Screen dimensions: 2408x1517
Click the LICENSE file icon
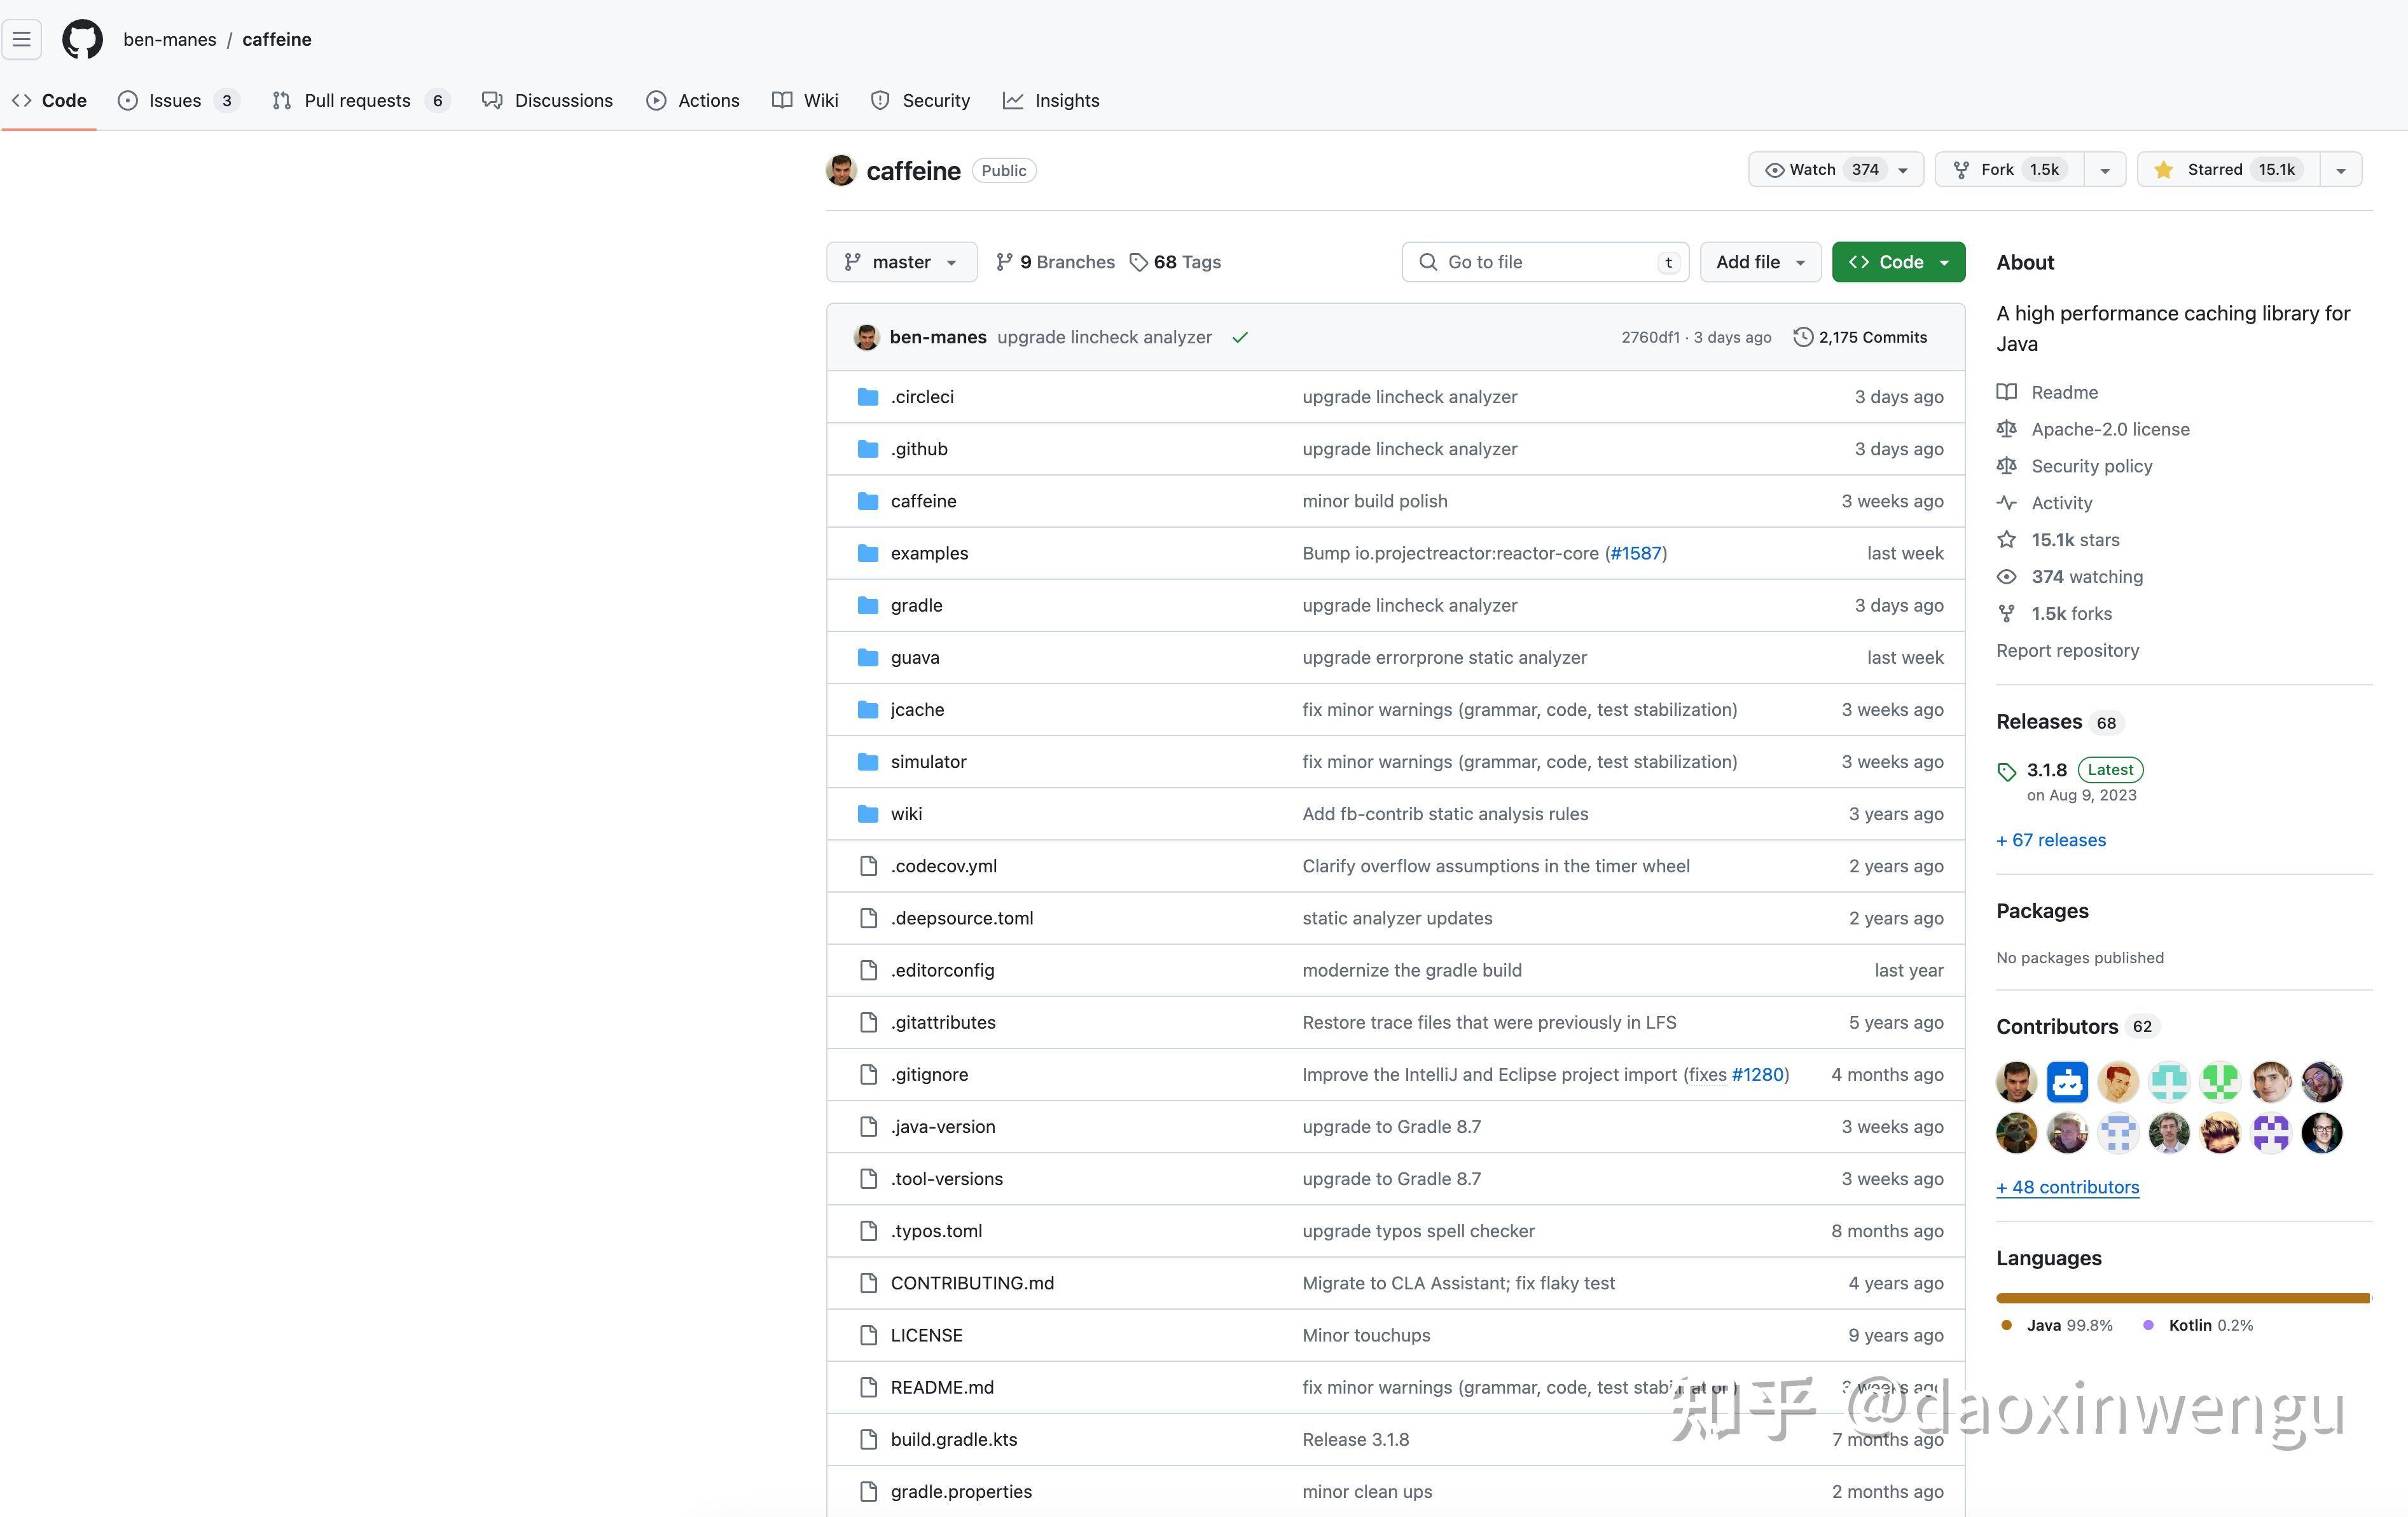pyautogui.click(x=868, y=1335)
